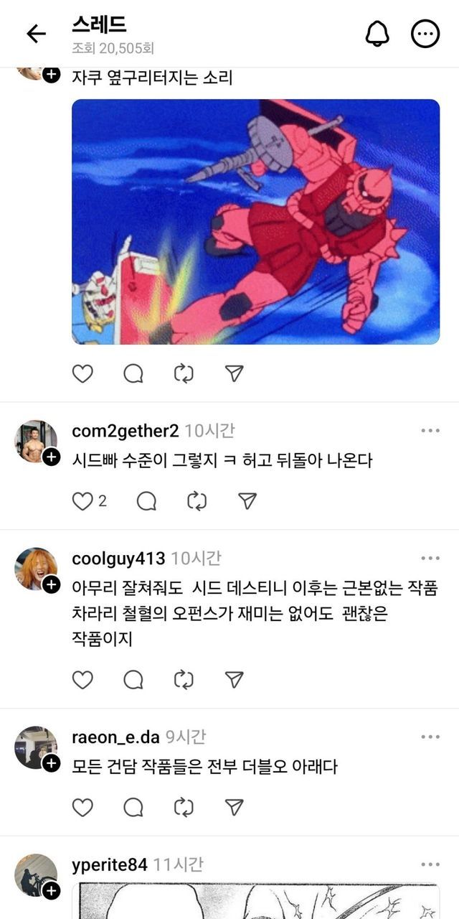
Task: Like the Gundam image post
Action: [x=83, y=373]
